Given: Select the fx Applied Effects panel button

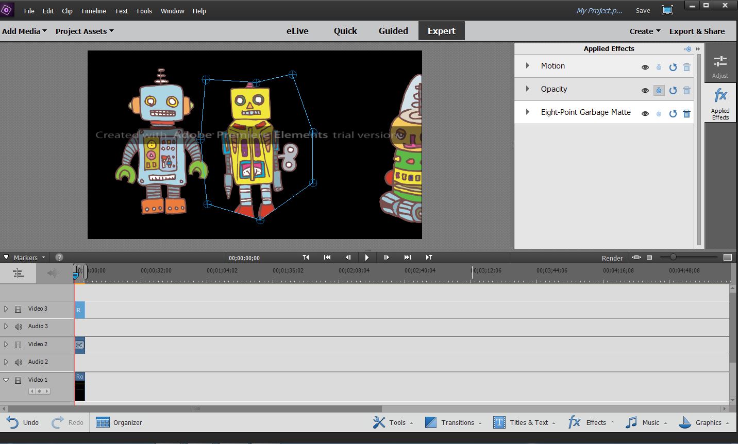Looking at the screenshot, I should pyautogui.click(x=720, y=104).
